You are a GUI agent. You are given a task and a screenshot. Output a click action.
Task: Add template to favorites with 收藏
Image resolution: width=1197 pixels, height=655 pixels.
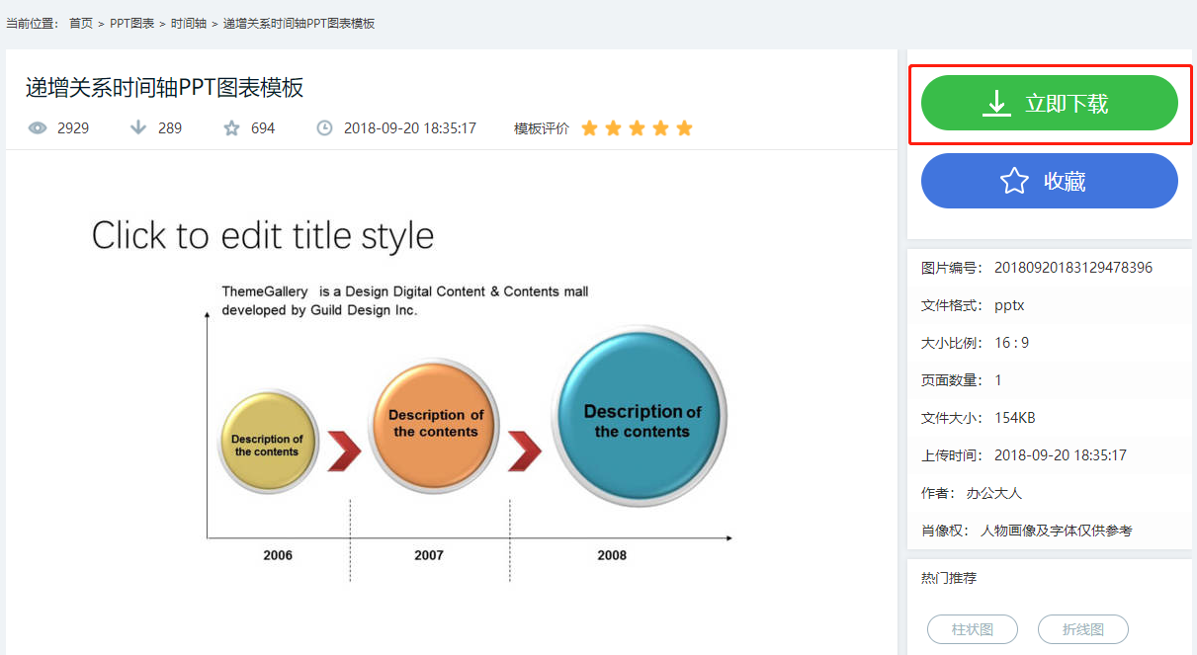(1050, 181)
